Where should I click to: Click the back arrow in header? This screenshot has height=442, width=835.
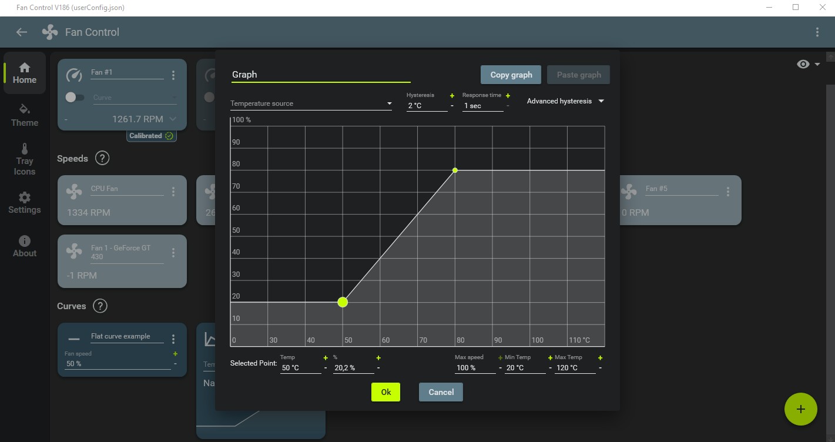[x=22, y=32]
